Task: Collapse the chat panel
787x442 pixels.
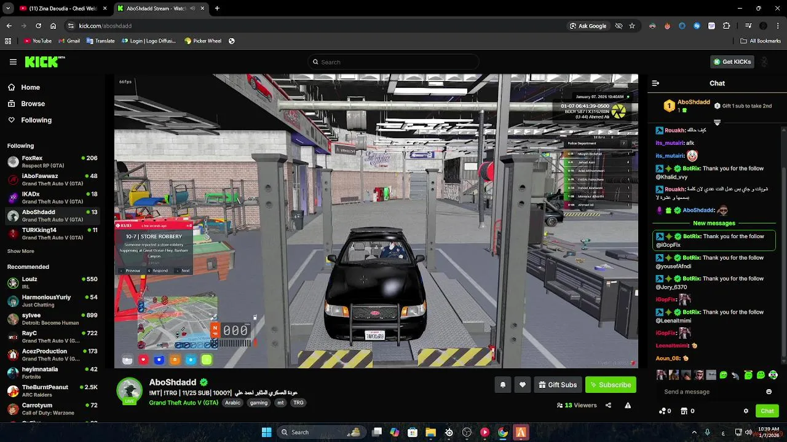Action: click(x=655, y=83)
